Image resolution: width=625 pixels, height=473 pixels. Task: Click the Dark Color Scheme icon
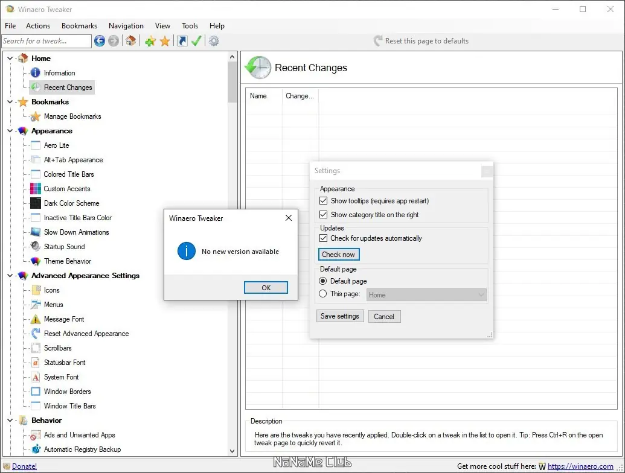click(36, 203)
